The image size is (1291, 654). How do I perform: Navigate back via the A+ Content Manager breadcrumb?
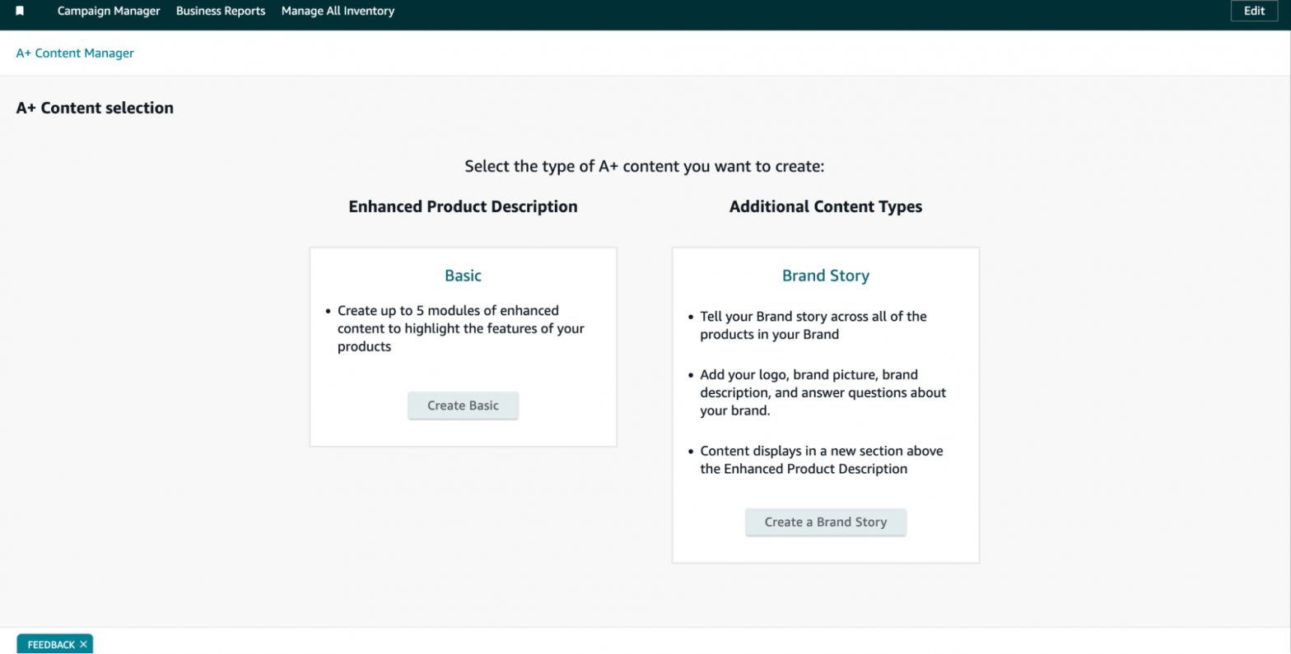coord(75,53)
